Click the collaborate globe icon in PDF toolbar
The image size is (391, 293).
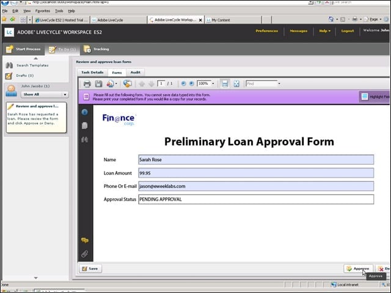pyautogui.click(x=127, y=84)
